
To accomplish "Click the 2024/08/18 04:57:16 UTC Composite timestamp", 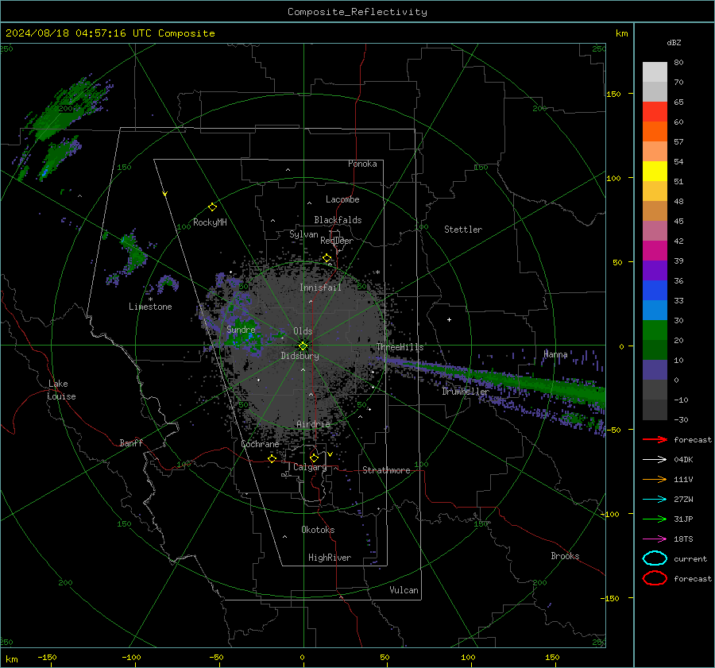I will [x=110, y=33].
